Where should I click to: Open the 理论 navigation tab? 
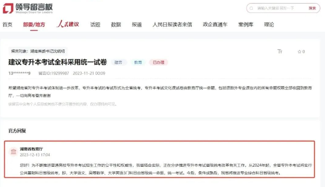coord(269,24)
